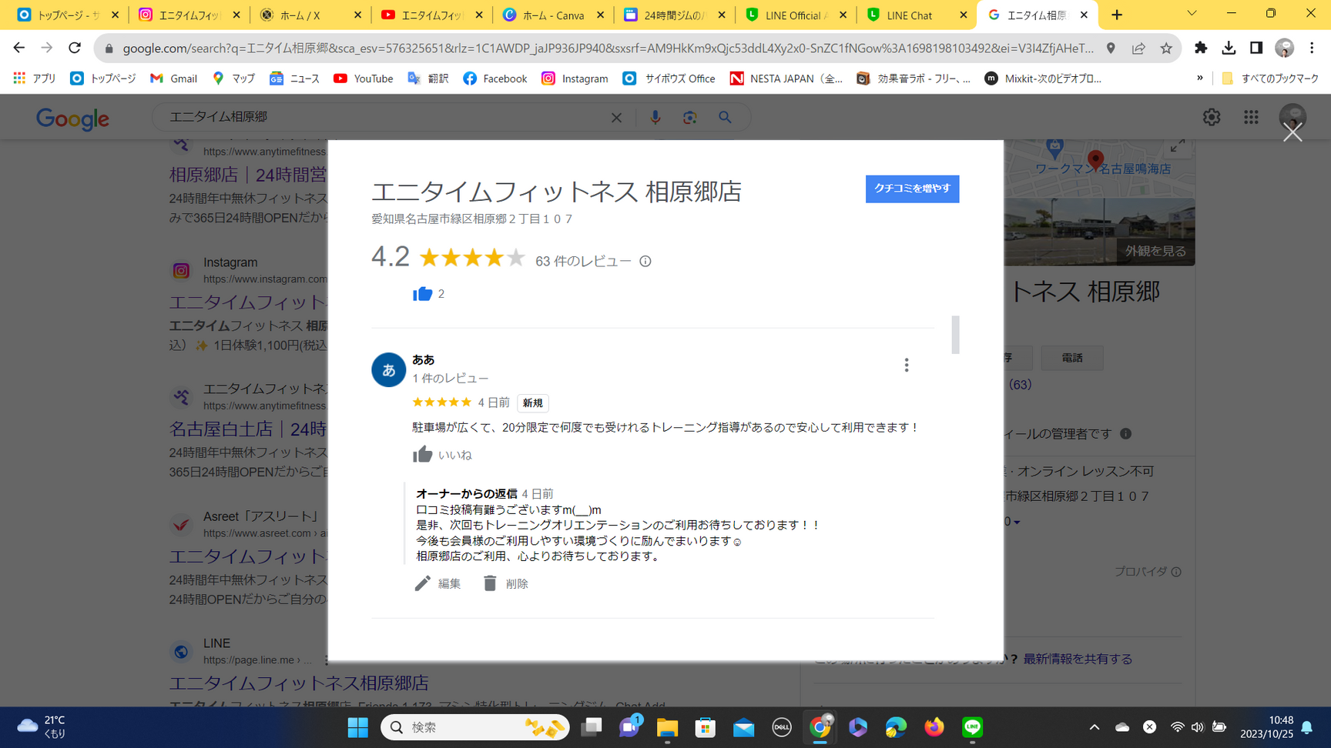Expand hidden bookmarks chevron
This screenshot has width=1331, height=748.
pyautogui.click(x=1199, y=78)
